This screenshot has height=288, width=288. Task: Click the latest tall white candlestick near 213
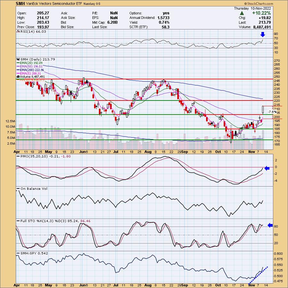(x=263, y=110)
